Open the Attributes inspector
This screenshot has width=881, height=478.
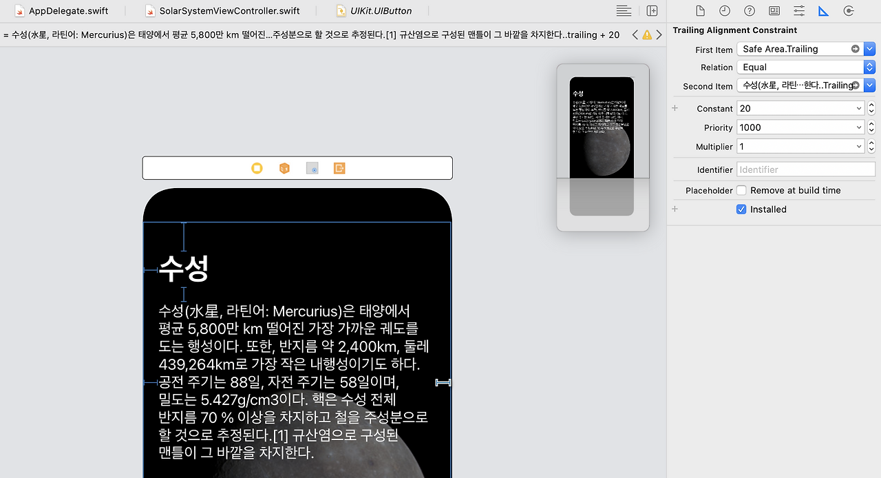coord(798,11)
